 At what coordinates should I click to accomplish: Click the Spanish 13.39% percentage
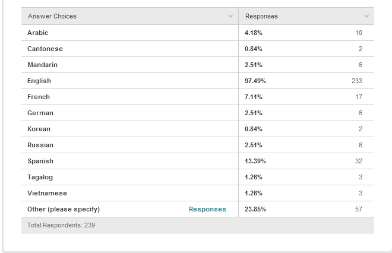255,161
